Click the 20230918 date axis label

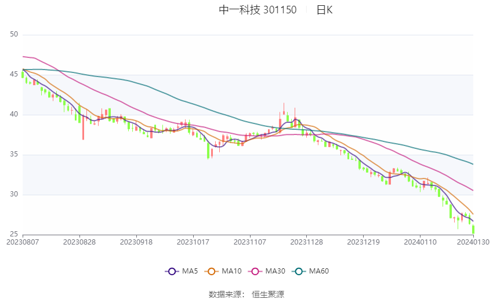click(x=136, y=242)
